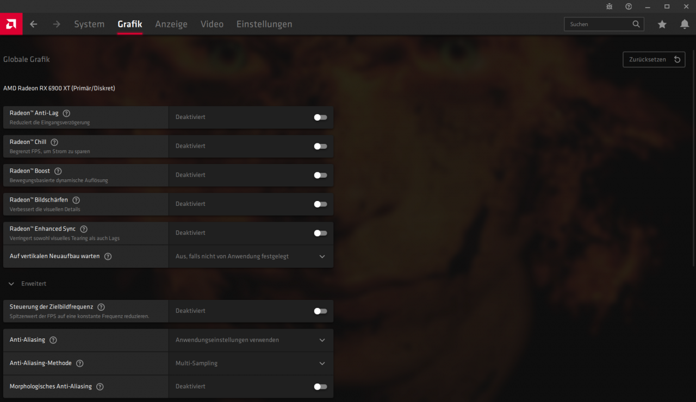696x402 pixels.
Task: Show help for Auf vertikalen Neuaufbau warten
Action: 108,256
